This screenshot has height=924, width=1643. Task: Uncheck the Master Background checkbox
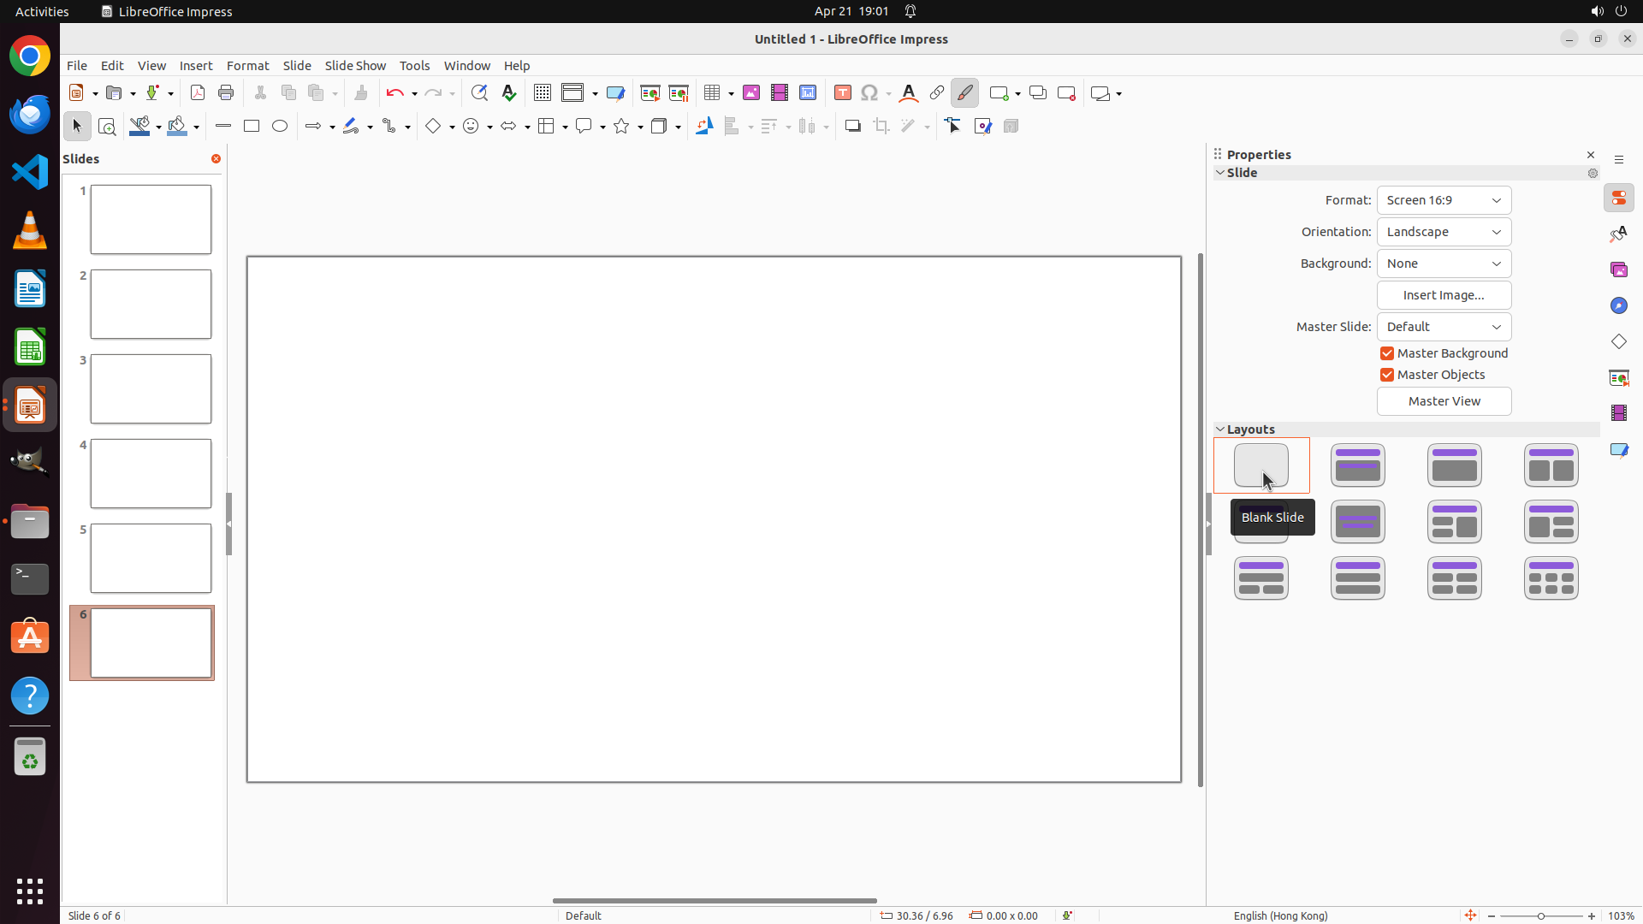pos(1387,353)
